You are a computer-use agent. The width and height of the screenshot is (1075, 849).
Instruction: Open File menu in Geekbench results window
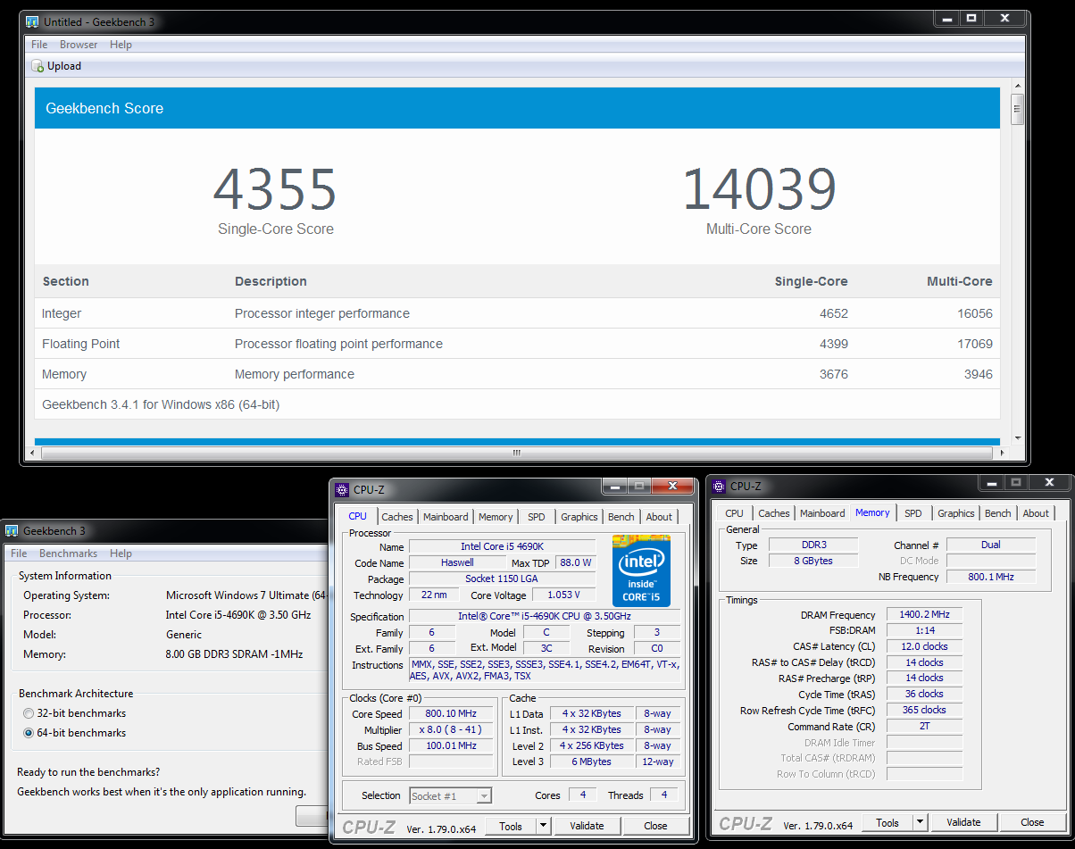(39, 45)
